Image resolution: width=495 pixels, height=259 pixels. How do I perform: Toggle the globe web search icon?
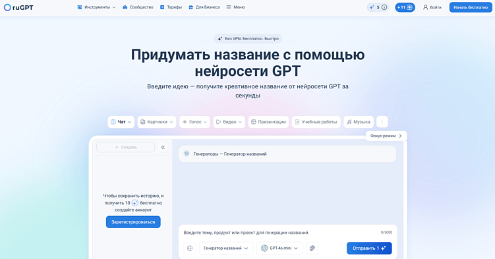point(190,248)
